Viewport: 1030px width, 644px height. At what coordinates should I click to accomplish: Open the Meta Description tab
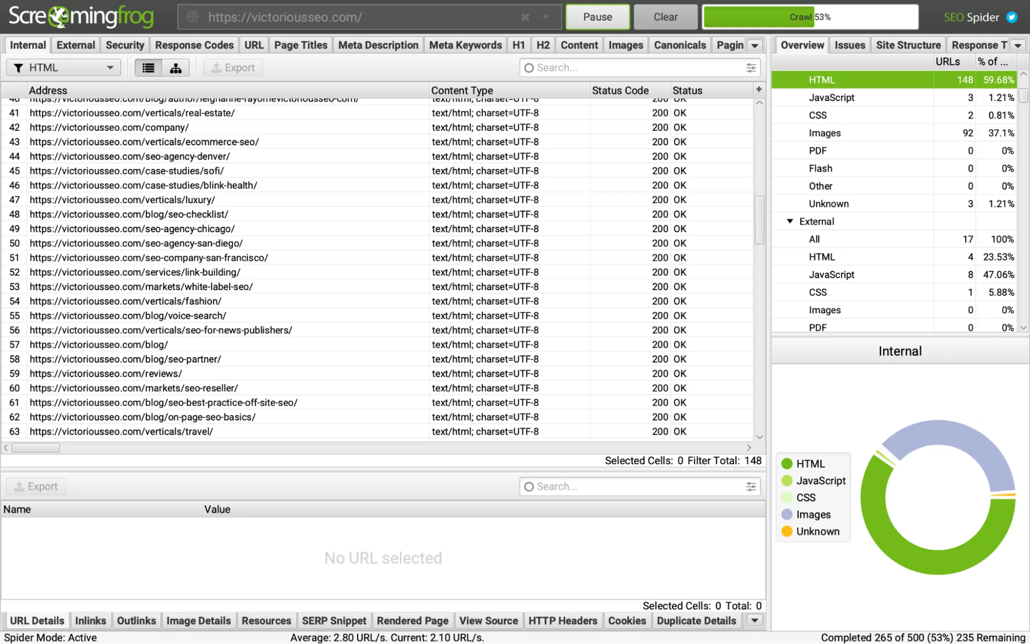(378, 45)
